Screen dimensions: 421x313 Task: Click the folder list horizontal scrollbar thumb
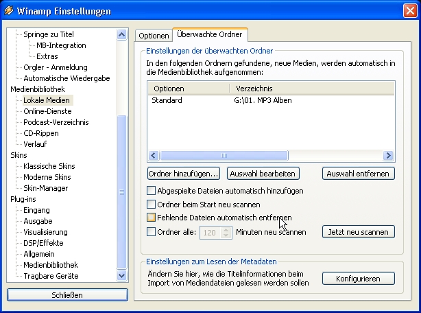click(x=224, y=155)
